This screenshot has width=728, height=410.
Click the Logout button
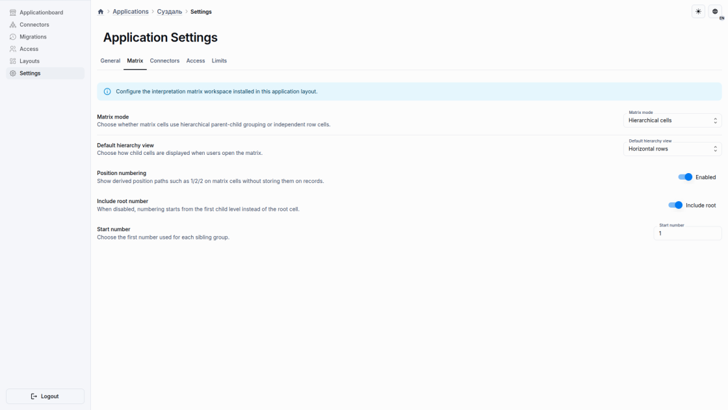(x=45, y=396)
